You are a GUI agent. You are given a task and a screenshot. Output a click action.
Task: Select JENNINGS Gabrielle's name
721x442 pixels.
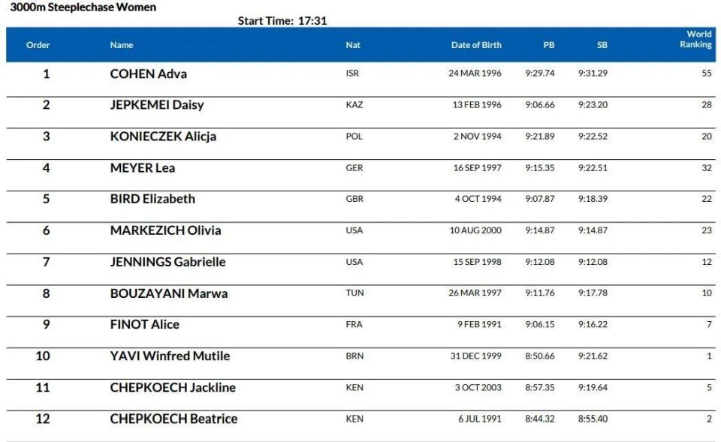pos(167,262)
